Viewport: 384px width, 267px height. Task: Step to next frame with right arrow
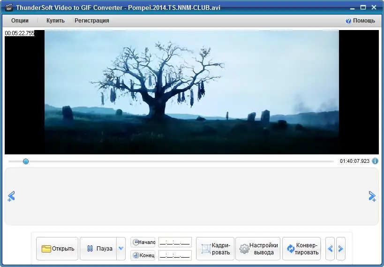[341, 249]
